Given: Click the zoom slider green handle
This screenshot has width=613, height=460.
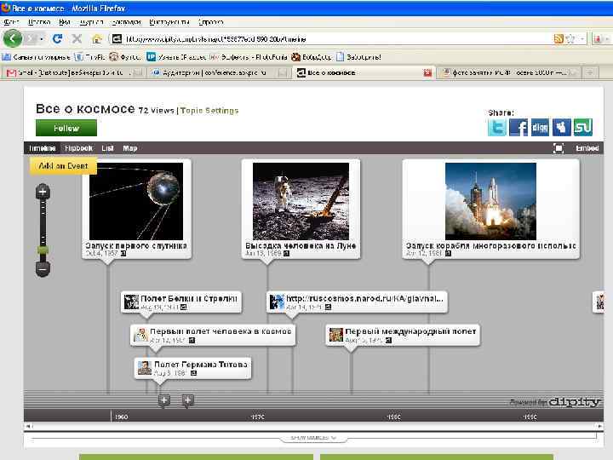Looking at the screenshot, I should [x=43, y=250].
